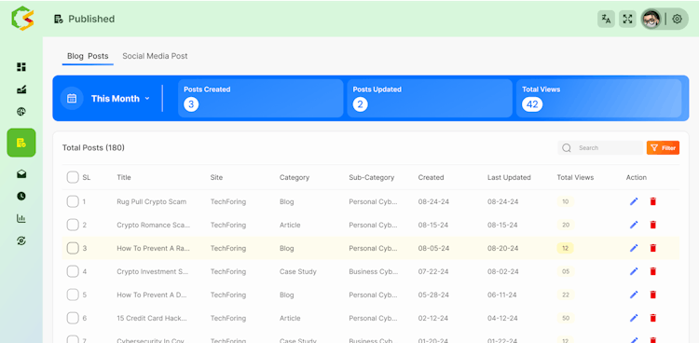Click the Search posts input field
The image size is (699, 343).
[600, 147]
